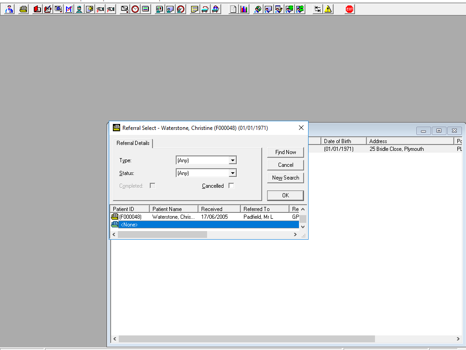
Task: Click the note with yellow starburst icon
Action: 90,9
